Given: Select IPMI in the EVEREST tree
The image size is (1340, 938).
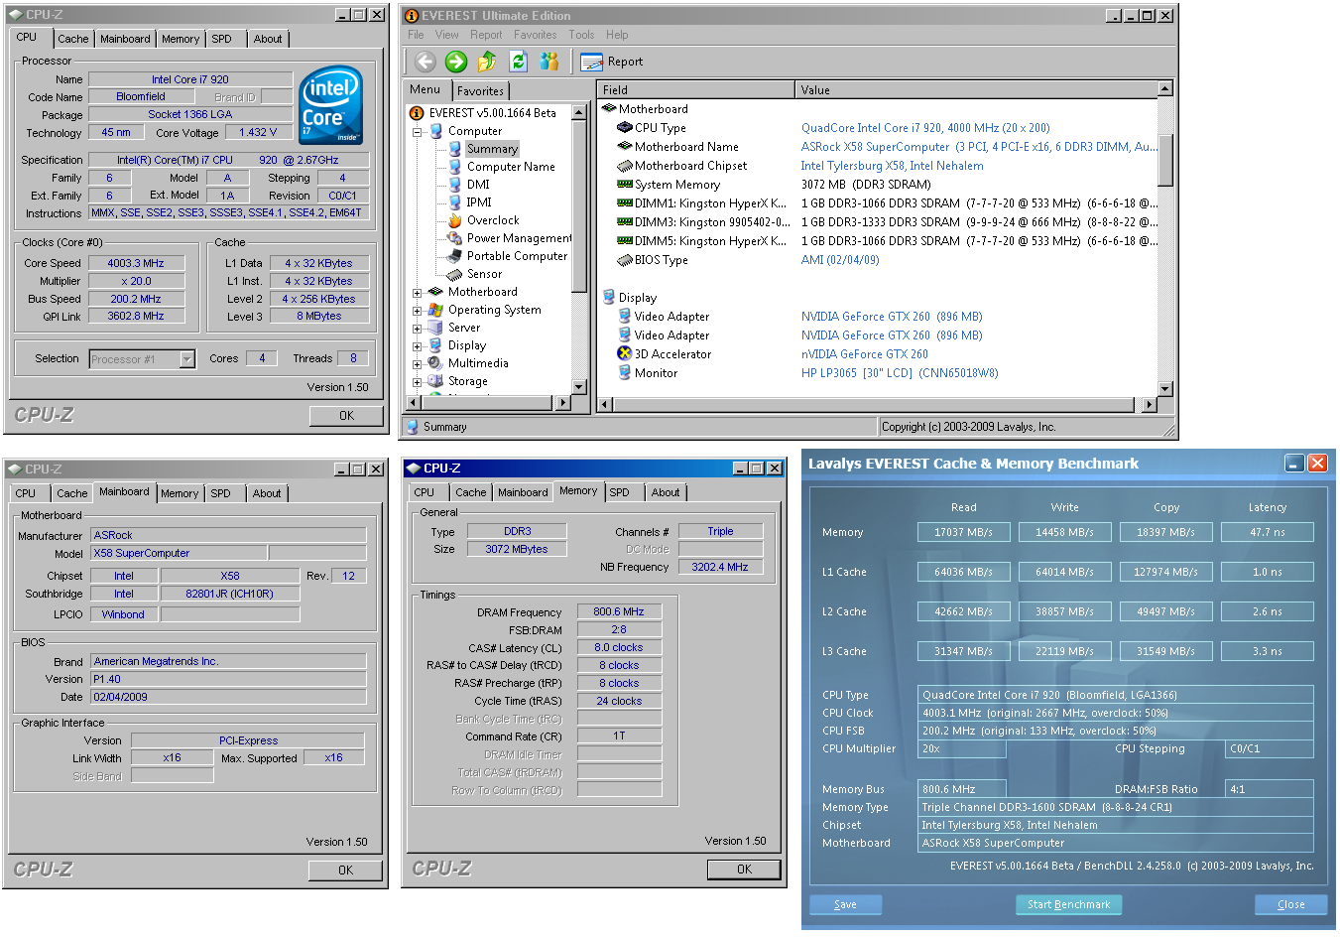Looking at the screenshot, I should coord(479,202).
